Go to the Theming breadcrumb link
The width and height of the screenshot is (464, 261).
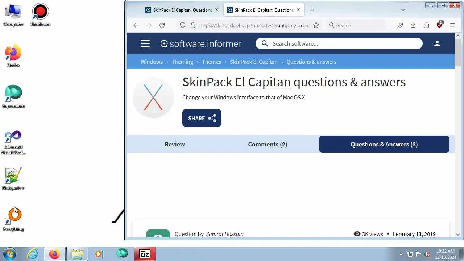[x=182, y=62]
